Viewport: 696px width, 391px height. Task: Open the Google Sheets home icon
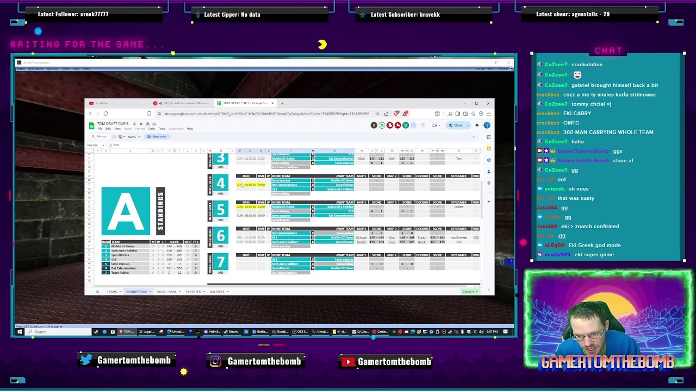tap(92, 125)
